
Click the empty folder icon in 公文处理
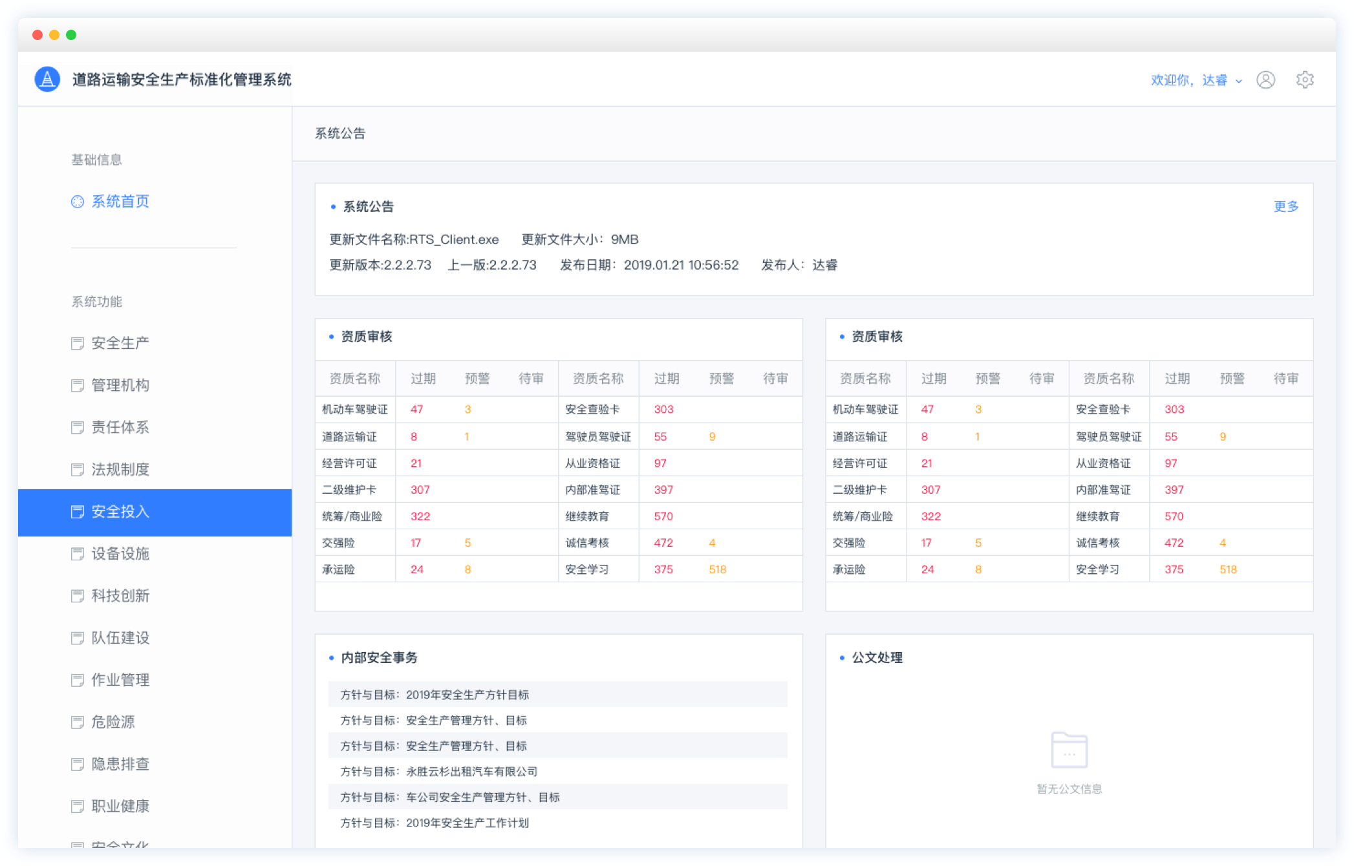point(1069,750)
